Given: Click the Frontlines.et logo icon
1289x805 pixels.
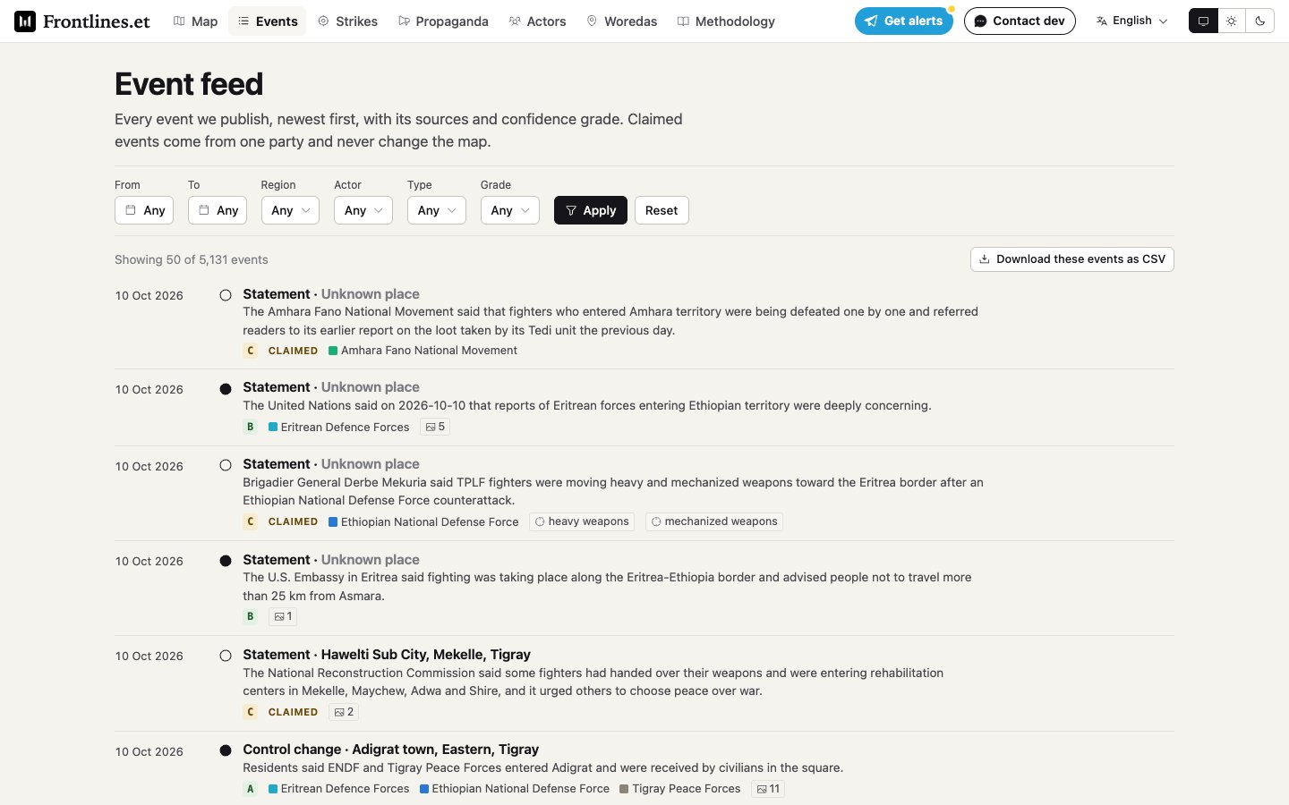Looking at the screenshot, I should click(x=25, y=21).
